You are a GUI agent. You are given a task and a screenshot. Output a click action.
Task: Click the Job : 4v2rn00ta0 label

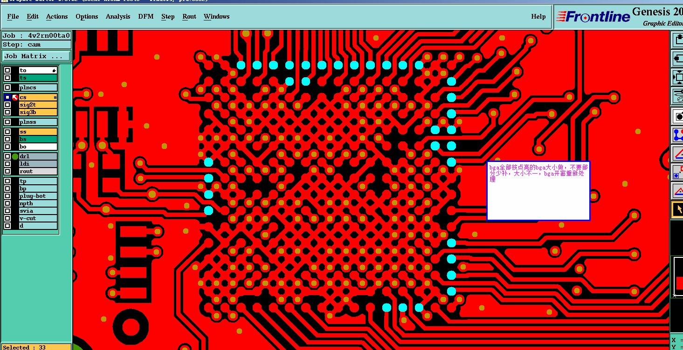click(36, 35)
